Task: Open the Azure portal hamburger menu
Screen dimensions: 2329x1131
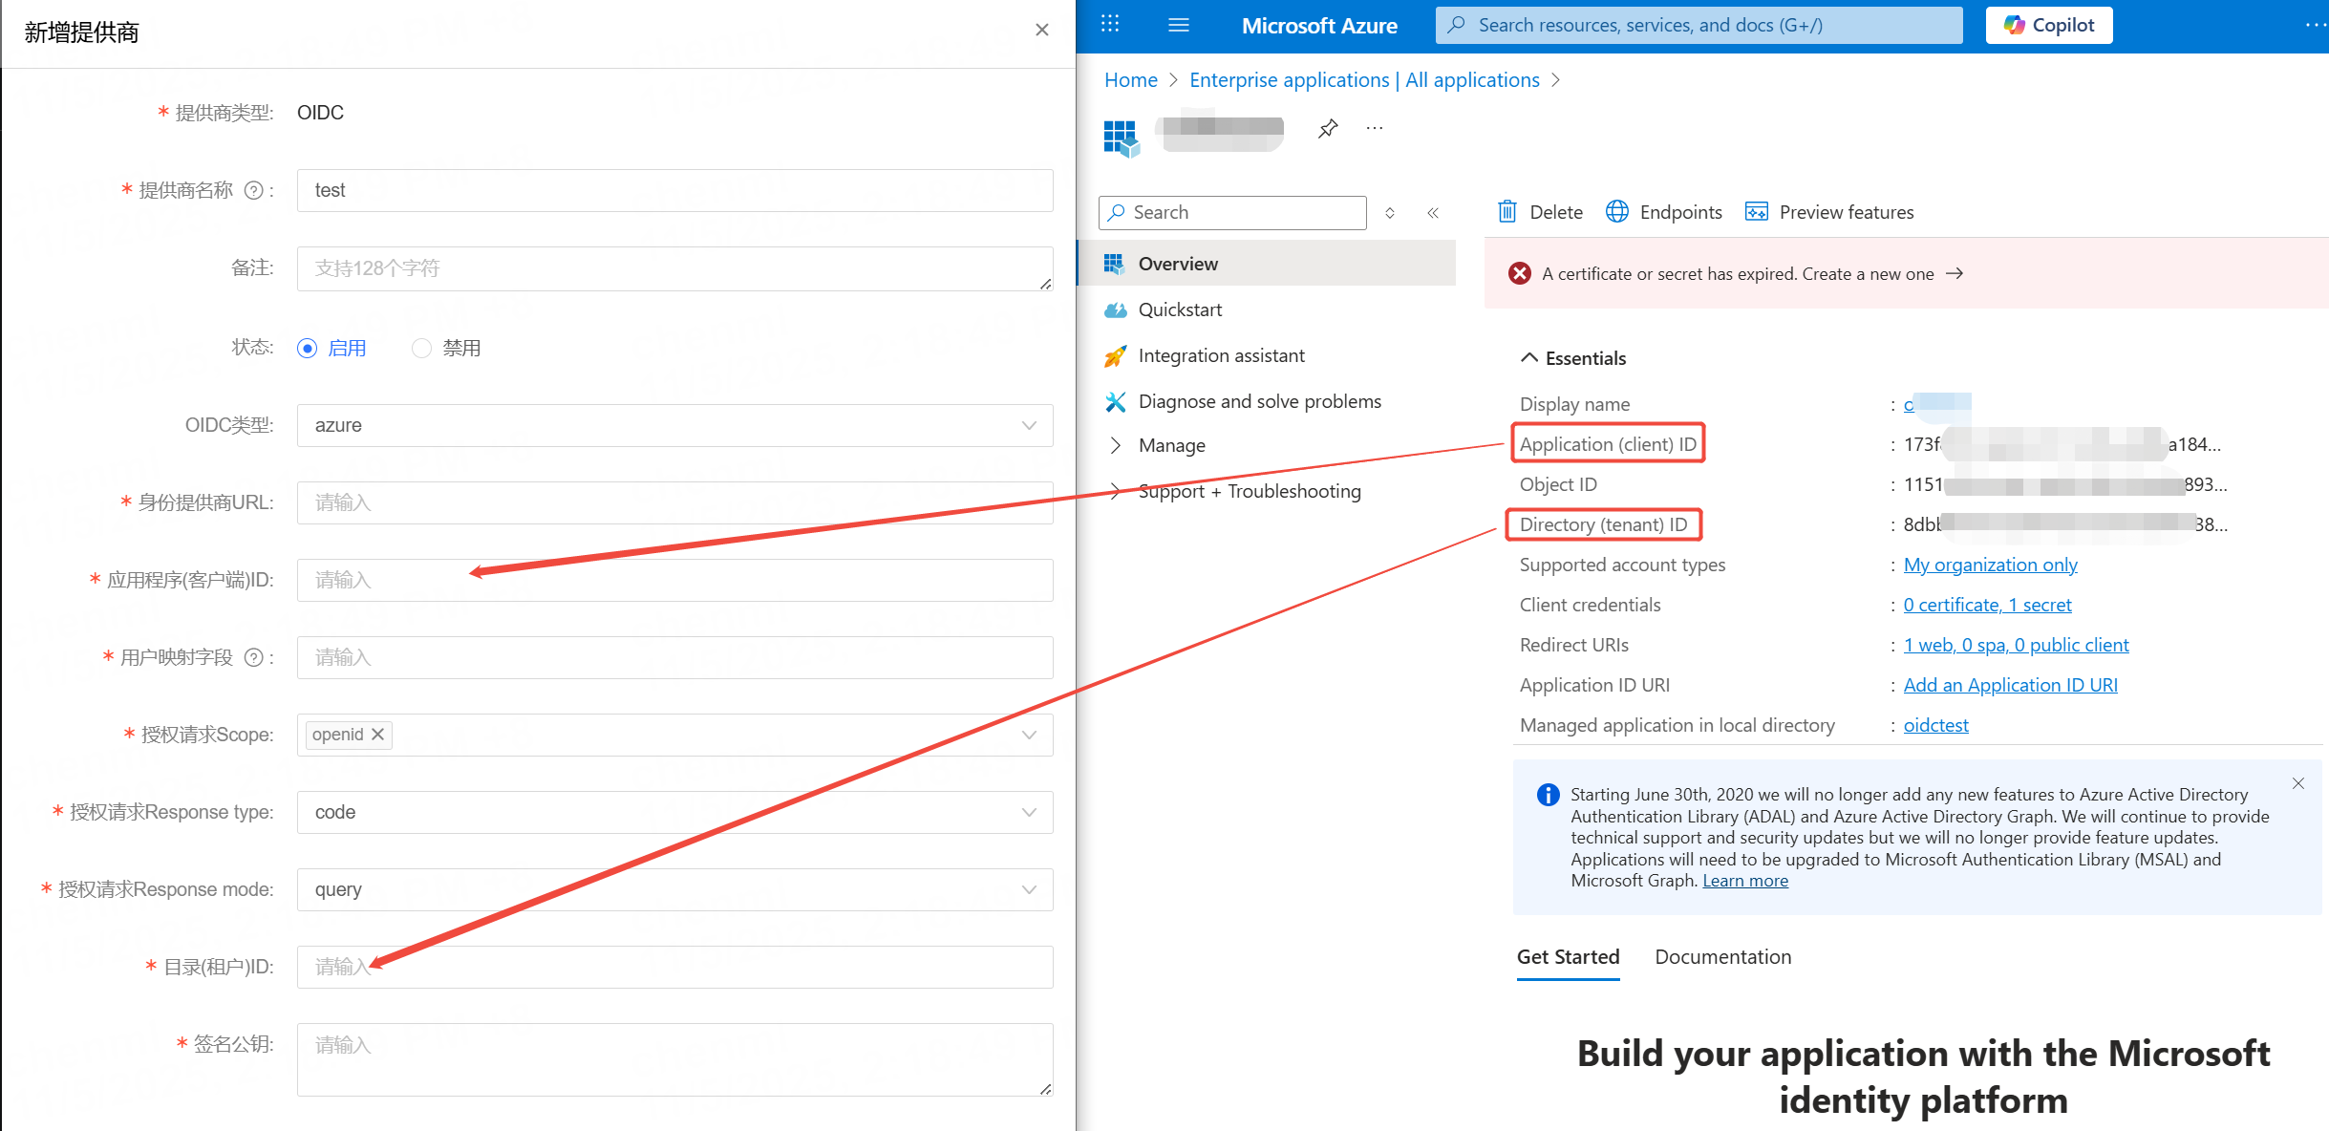Action: [x=1178, y=25]
